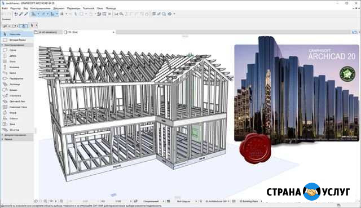Select the Объект (Object) tool

pyautogui.click(x=17, y=118)
